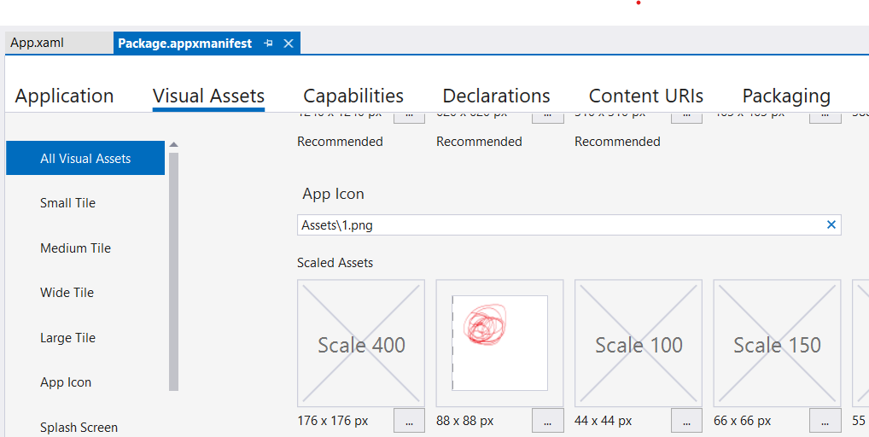Select Splash Screen in sidebar
869x437 pixels.
point(79,428)
